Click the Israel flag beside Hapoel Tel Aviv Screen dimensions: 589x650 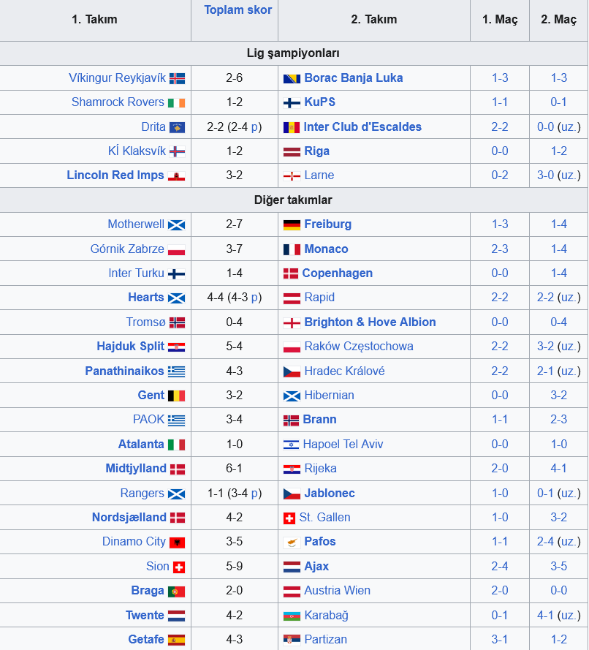(x=291, y=445)
